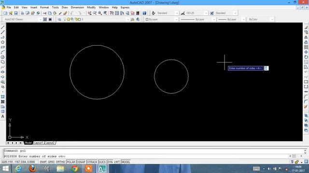Switch to the Layout1 tab

click(39, 143)
